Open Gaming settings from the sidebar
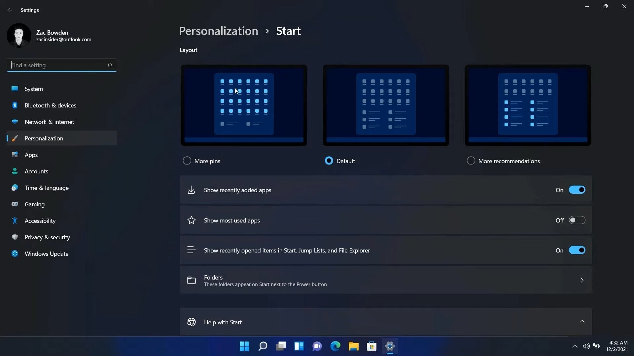 (34, 204)
